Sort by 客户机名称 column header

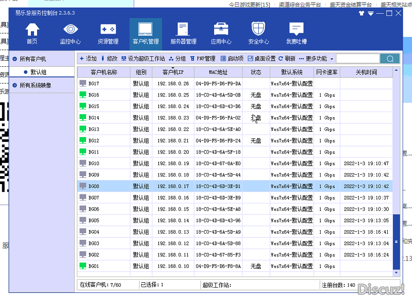pos(104,72)
